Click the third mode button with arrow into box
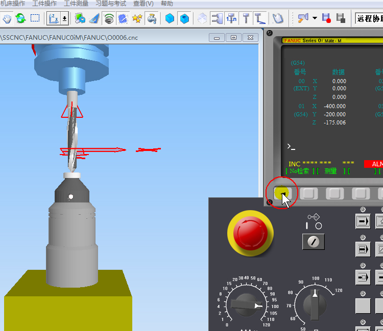This screenshot has height=331, width=383. [363, 277]
